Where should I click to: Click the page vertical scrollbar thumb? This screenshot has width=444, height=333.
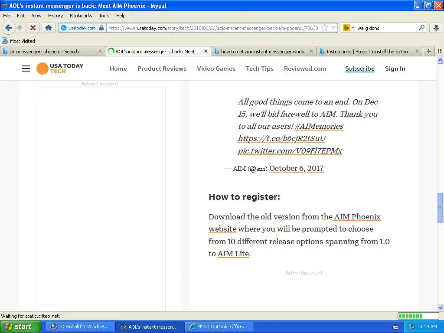440,208
